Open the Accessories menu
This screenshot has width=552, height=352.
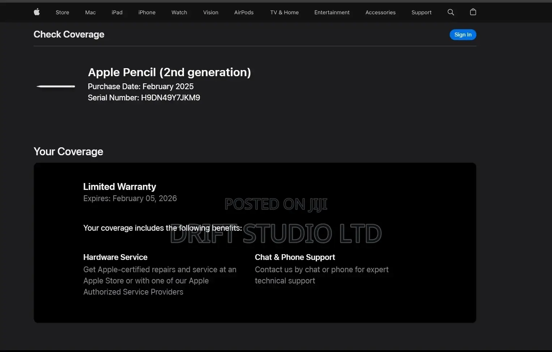381,12
